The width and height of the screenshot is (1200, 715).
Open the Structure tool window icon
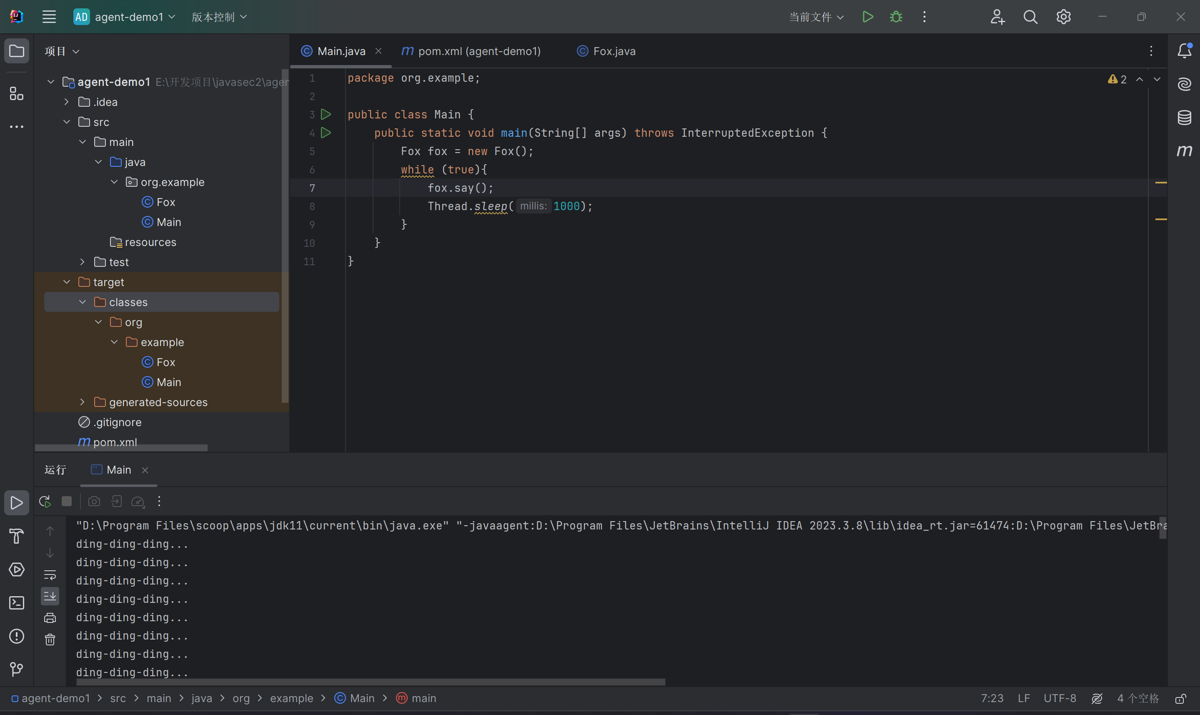click(x=16, y=93)
